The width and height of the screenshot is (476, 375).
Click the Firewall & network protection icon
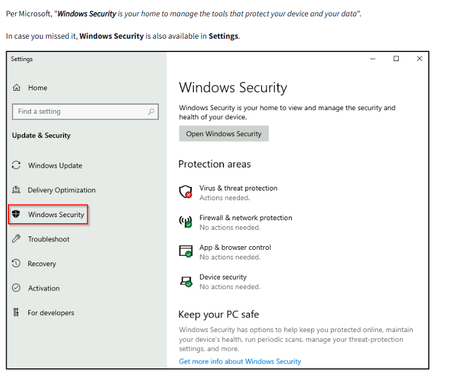tap(185, 222)
